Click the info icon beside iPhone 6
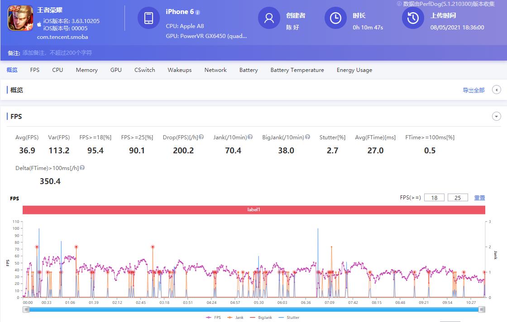Image resolution: width=507 pixels, height=322 pixels. coord(198,12)
